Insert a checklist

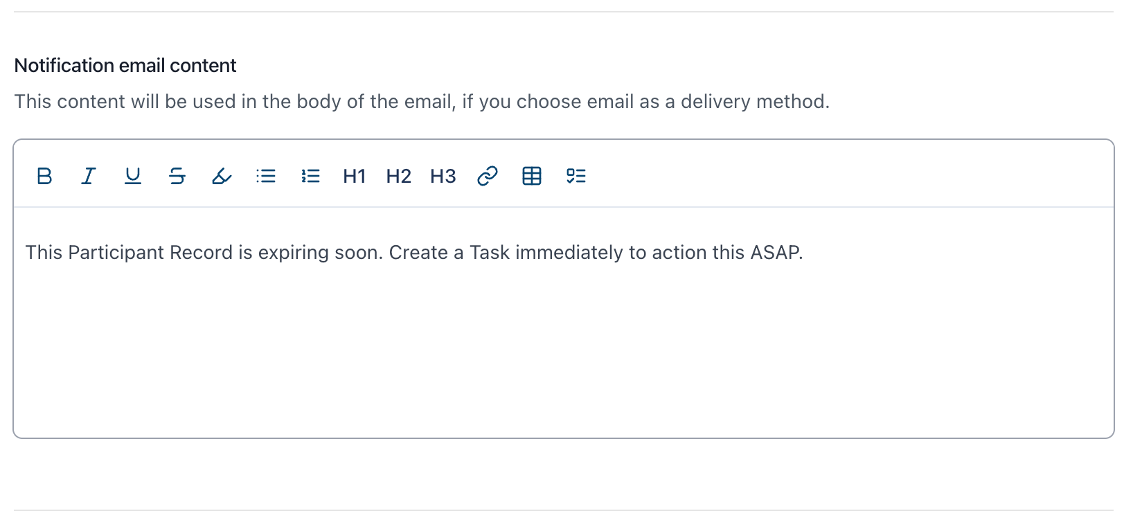coord(576,176)
